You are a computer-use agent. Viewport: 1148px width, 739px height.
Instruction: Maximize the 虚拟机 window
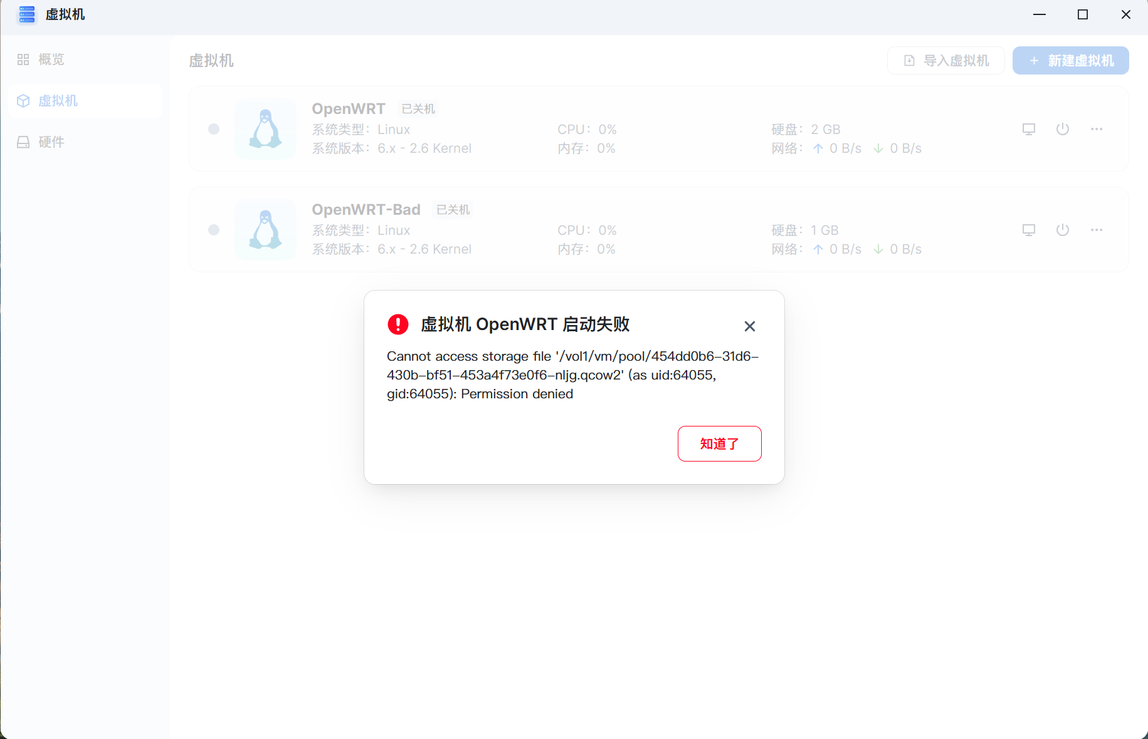coord(1083,14)
